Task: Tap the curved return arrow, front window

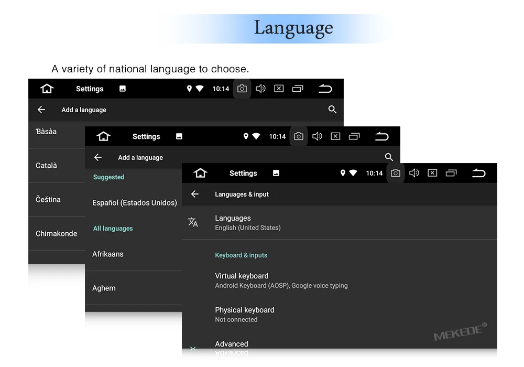Action: click(478, 173)
